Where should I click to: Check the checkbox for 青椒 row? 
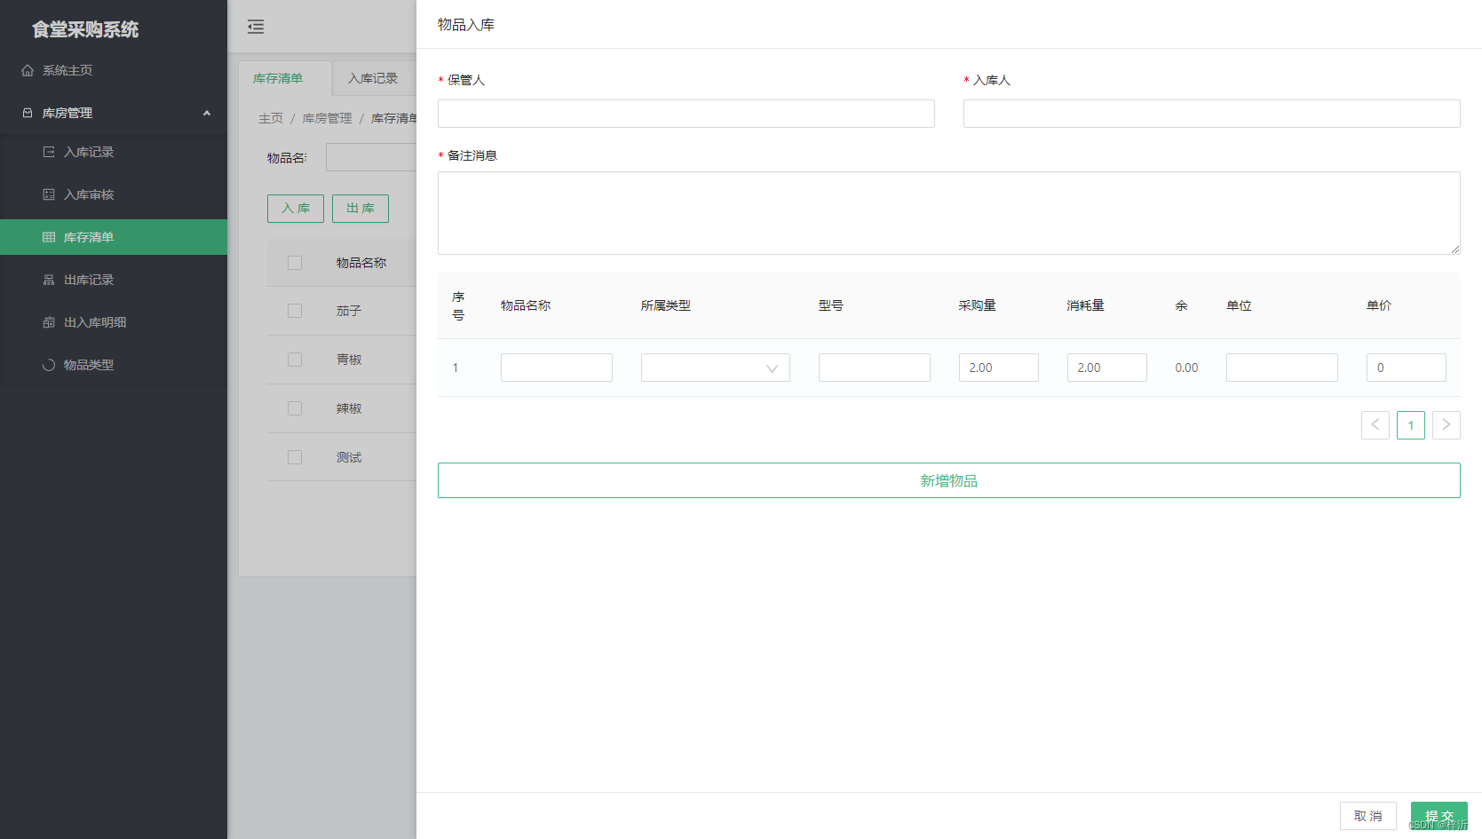(295, 360)
